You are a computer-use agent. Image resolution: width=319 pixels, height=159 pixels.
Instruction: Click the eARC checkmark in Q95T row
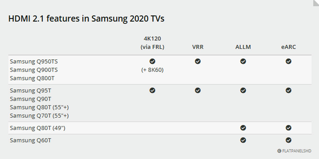click(x=288, y=90)
